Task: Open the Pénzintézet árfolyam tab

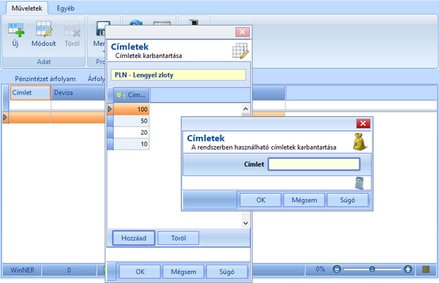Action: click(45, 79)
